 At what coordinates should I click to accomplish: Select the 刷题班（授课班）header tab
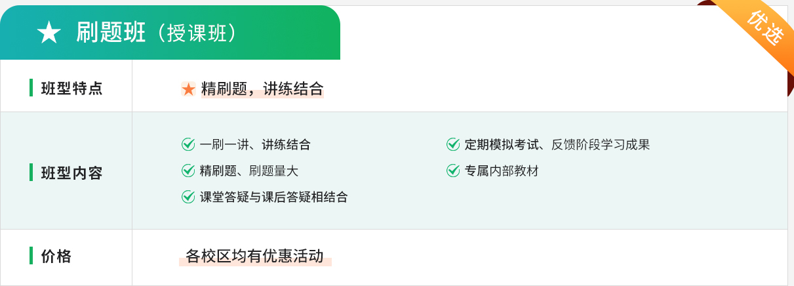tap(170, 33)
